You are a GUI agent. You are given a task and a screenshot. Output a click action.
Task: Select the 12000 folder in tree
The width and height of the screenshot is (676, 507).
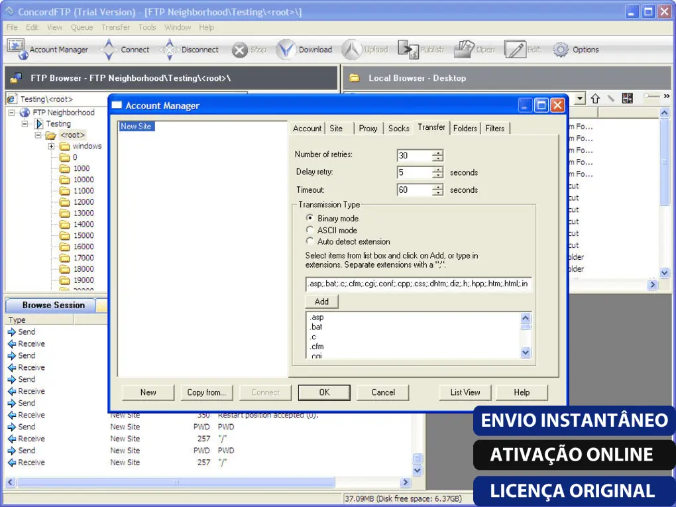click(x=84, y=201)
